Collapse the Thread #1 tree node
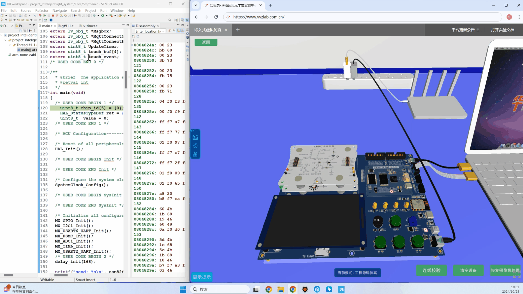The width and height of the screenshot is (523, 294). point(10,45)
